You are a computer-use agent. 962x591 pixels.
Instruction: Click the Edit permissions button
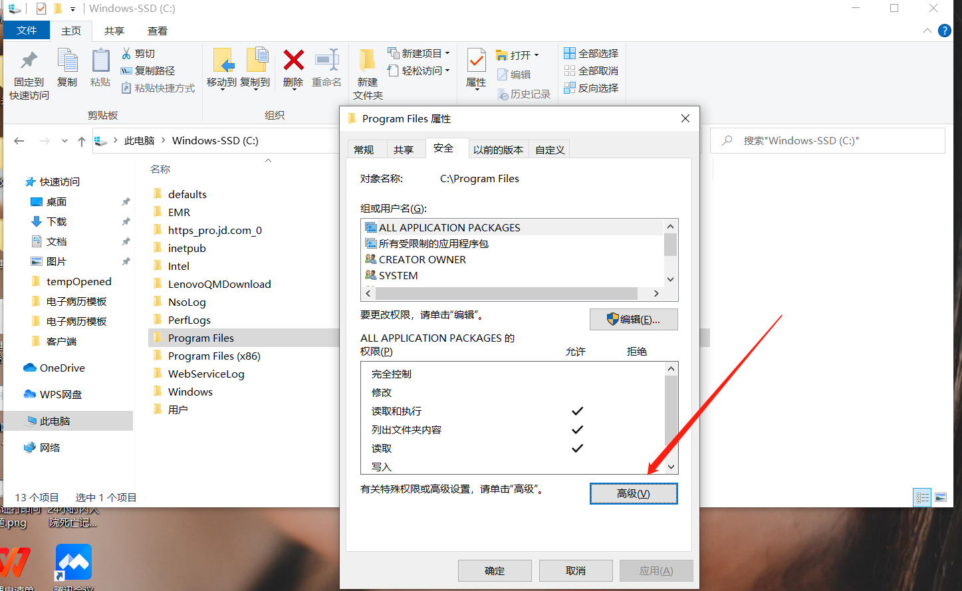tap(634, 319)
